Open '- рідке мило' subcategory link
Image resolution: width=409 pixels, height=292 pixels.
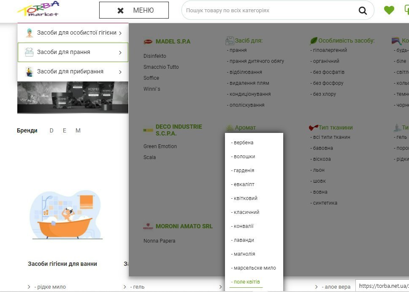click(x=50, y=287)
